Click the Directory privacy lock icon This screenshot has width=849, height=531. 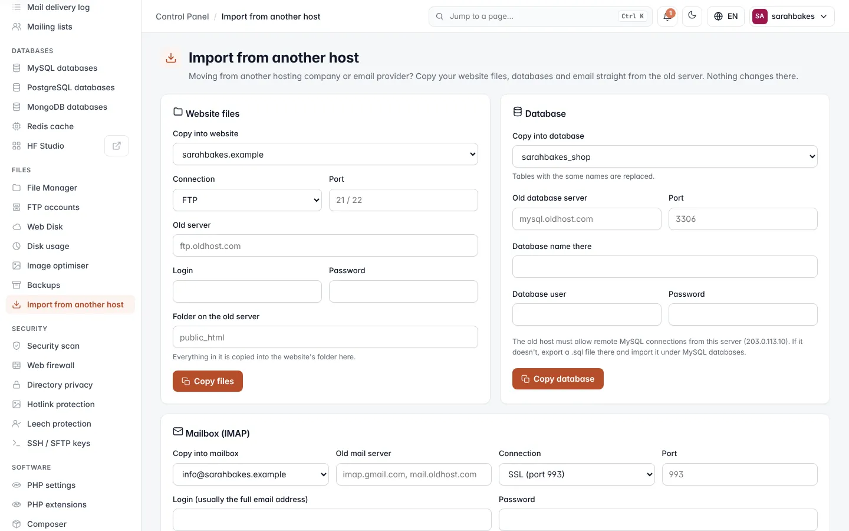tap(17, 385)
